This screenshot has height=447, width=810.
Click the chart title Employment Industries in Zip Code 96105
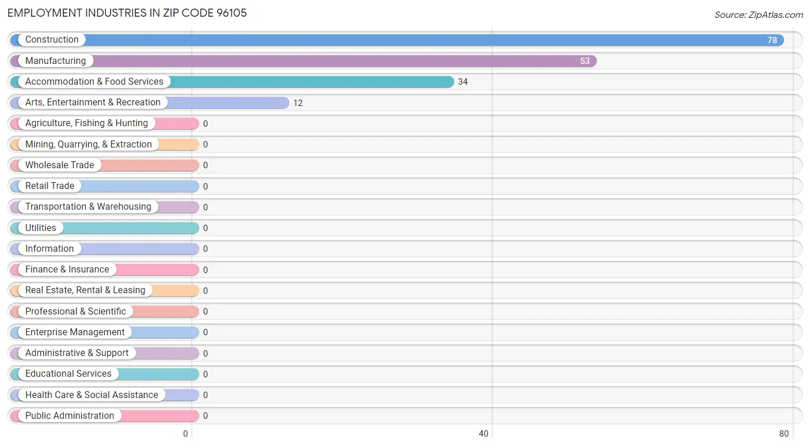point(127,13)
